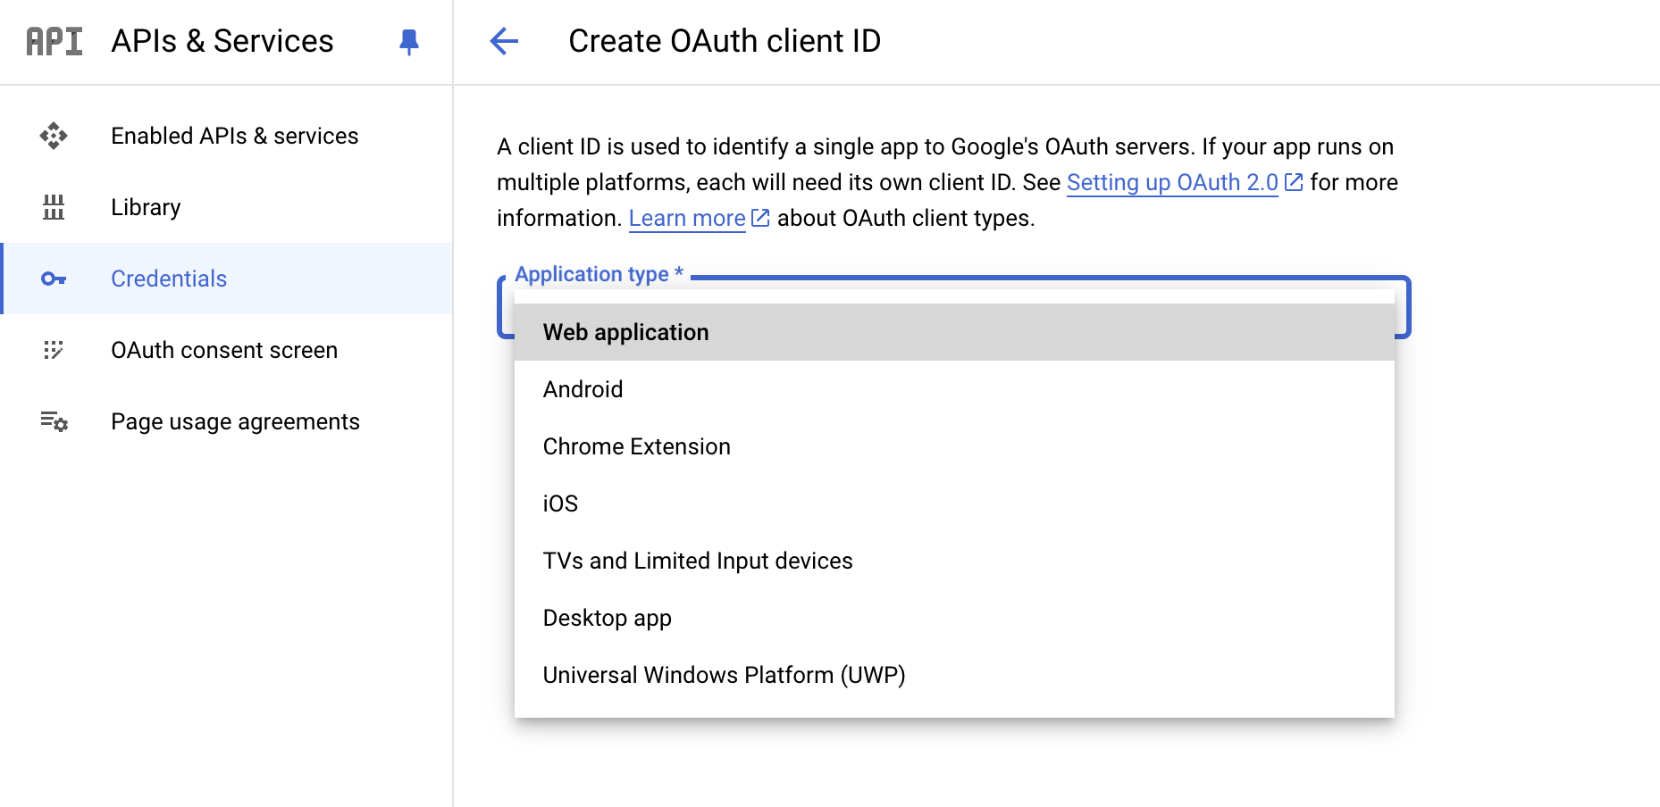Screen dimensions: 1660x807
Task: Follow the Learn more link
Action: point(687,218)
